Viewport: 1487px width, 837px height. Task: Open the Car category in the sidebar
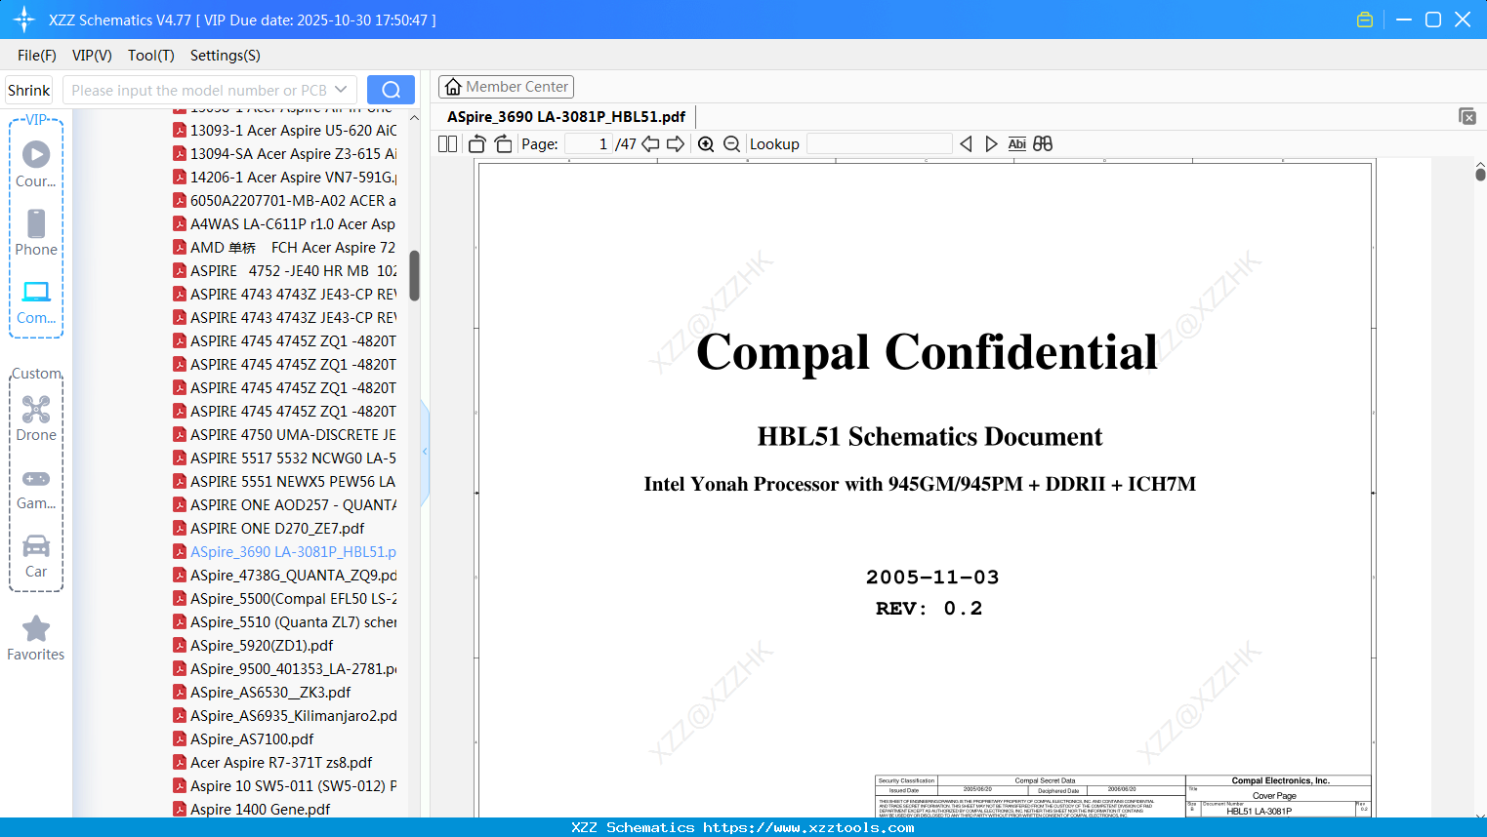coord(36,555)
